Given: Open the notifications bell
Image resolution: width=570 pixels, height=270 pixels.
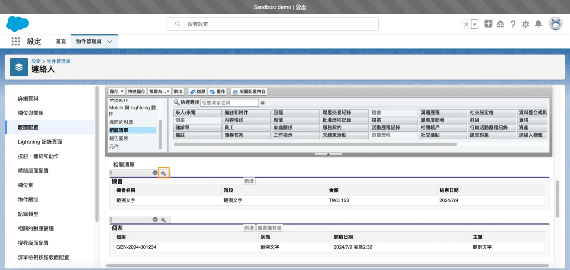Looking at the screenshot, I should 538,24.
